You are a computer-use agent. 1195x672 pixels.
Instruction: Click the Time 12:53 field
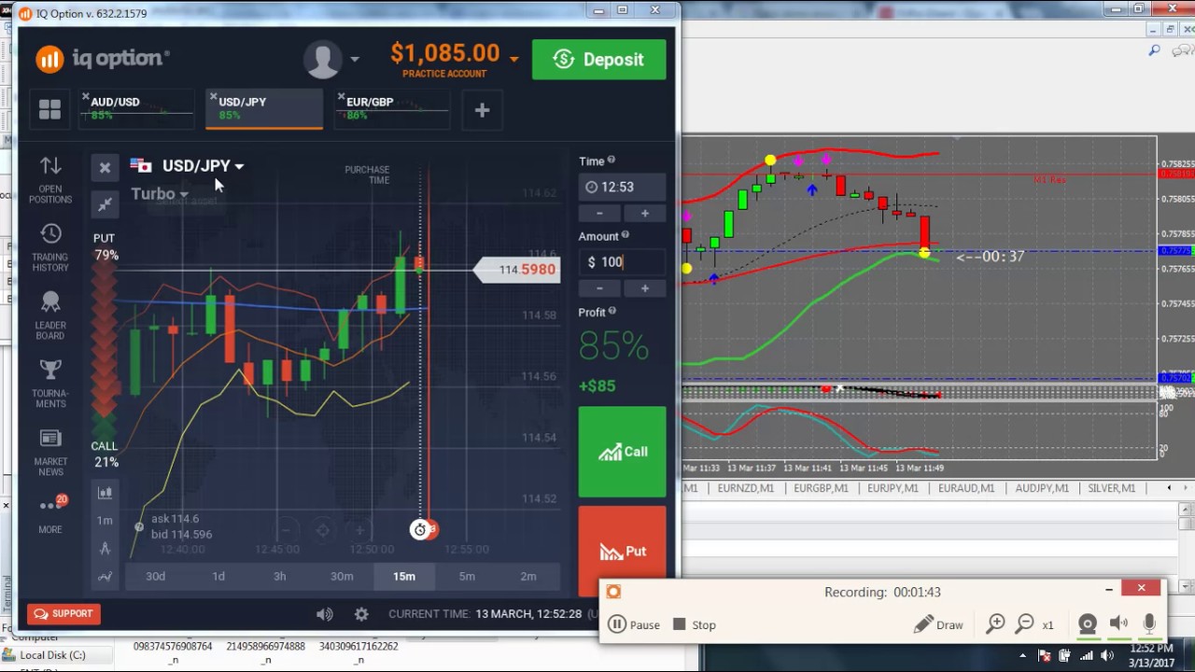tap(623, 187)
